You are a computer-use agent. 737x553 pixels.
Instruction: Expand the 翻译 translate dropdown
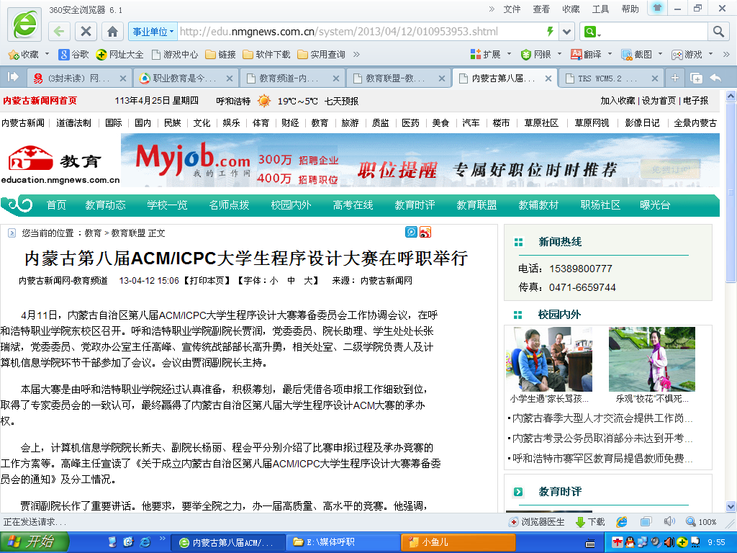[608, 55]
